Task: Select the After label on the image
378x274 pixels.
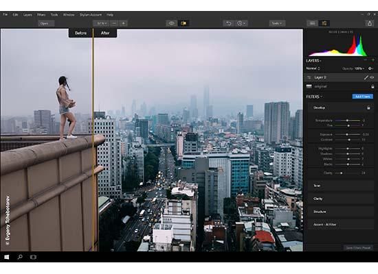Action: click(x=105, y=33)
